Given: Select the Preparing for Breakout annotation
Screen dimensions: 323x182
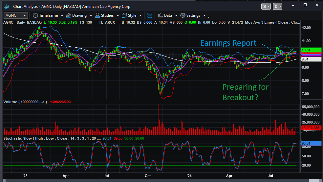Looking at the screenshot, I should [x=246, y=92].
